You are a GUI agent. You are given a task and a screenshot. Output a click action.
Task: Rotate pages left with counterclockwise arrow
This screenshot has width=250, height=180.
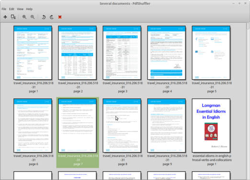click(44, 17)
